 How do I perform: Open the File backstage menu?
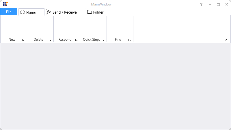click(9, 12)
